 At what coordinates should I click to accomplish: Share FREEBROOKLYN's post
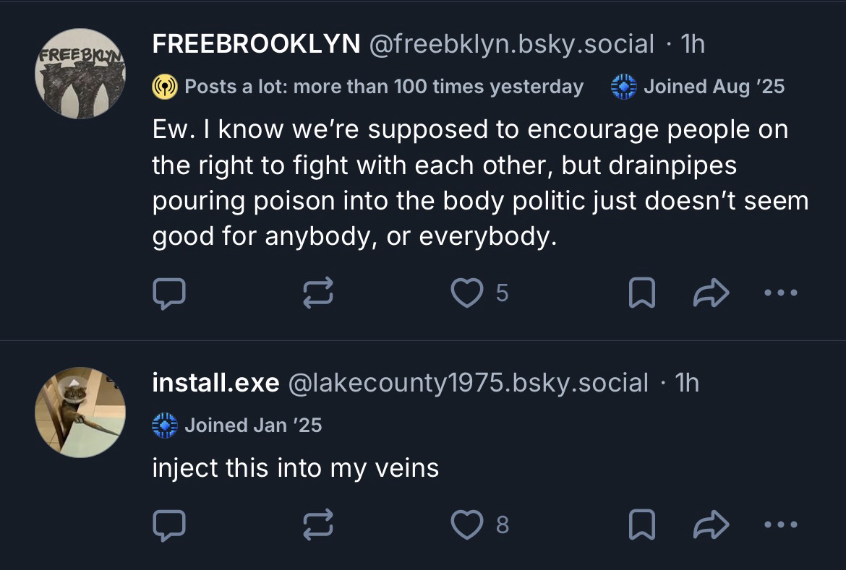[712, 293]
